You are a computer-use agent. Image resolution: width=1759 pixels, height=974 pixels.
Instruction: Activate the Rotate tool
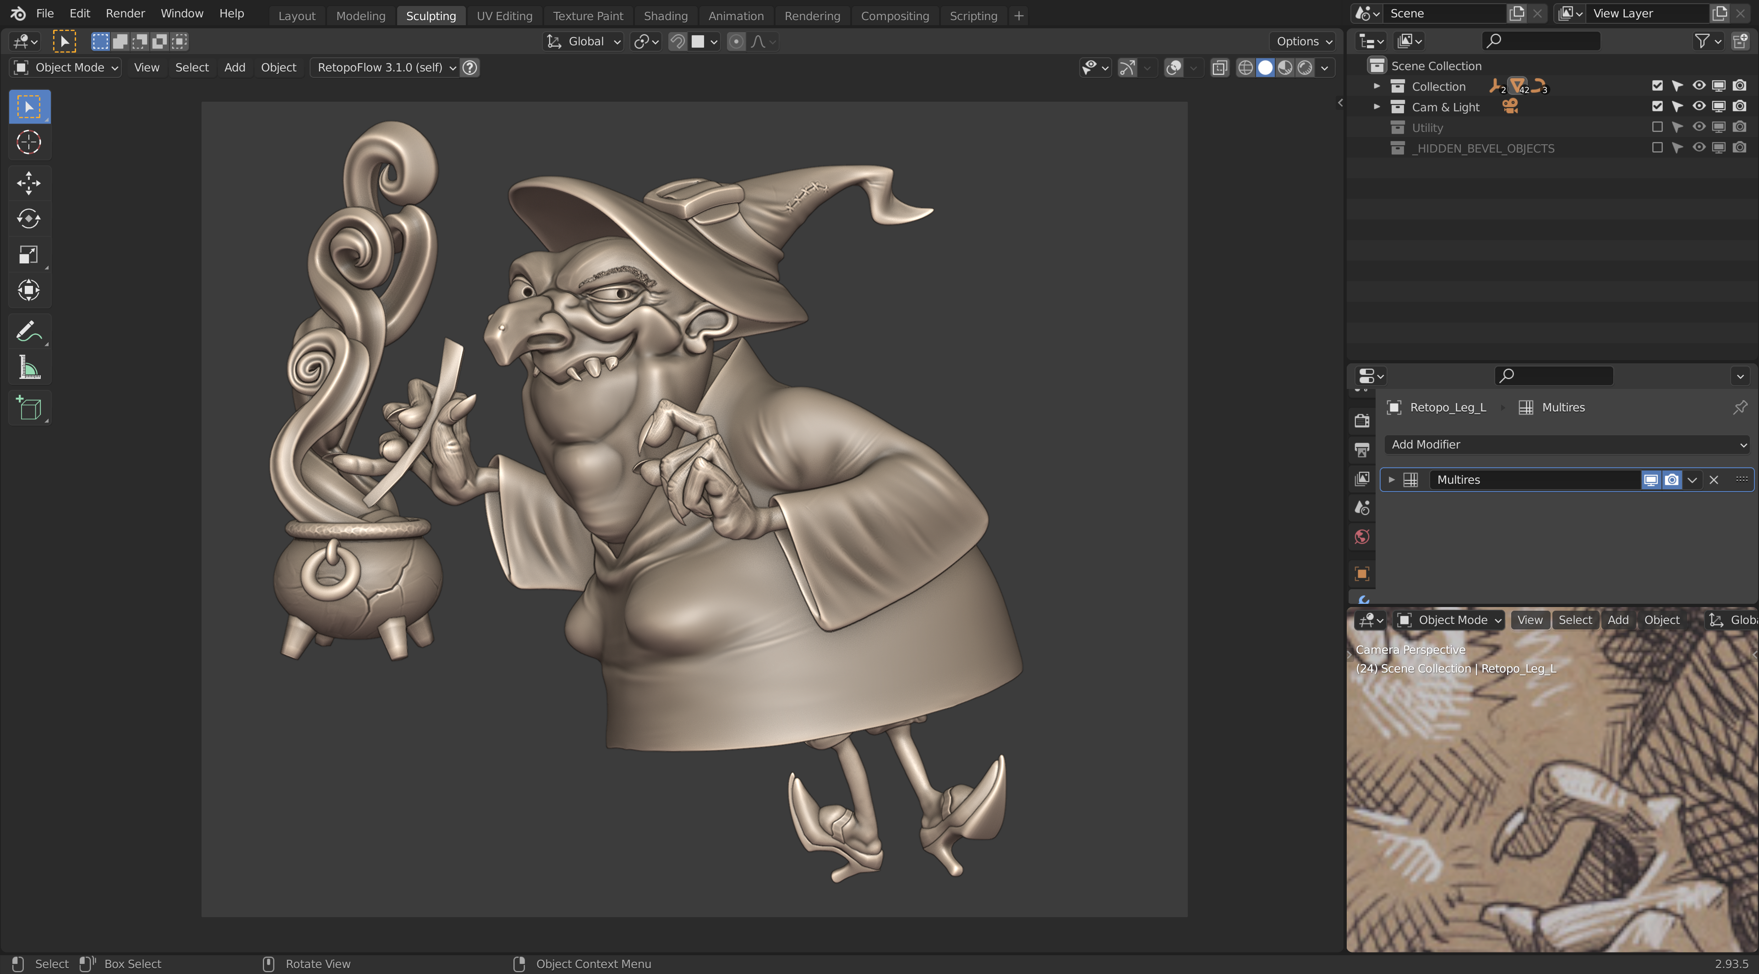29,219
